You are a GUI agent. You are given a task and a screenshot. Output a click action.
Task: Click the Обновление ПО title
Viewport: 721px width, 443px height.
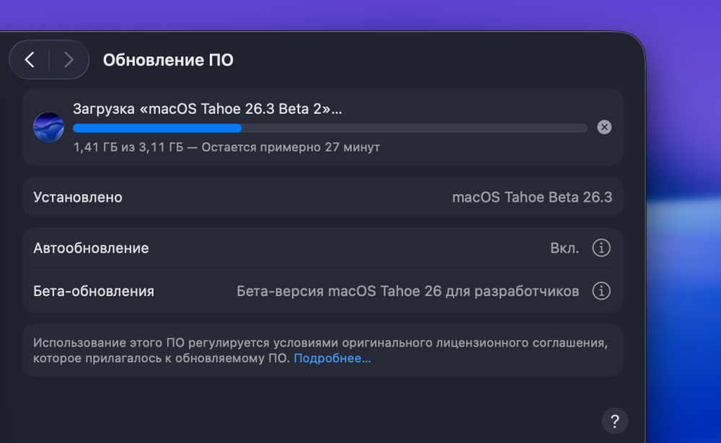tap(168, 61)
